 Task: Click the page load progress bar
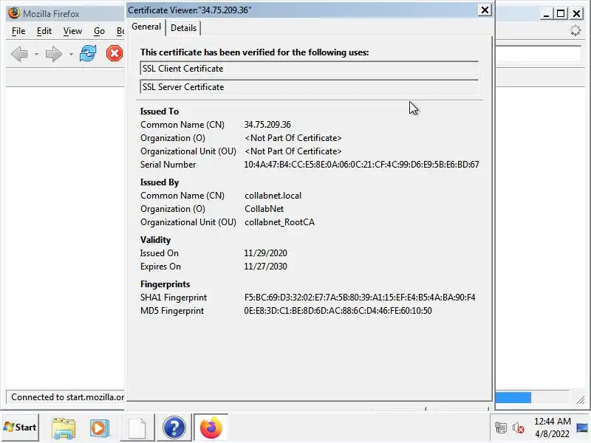coord(532,397)
